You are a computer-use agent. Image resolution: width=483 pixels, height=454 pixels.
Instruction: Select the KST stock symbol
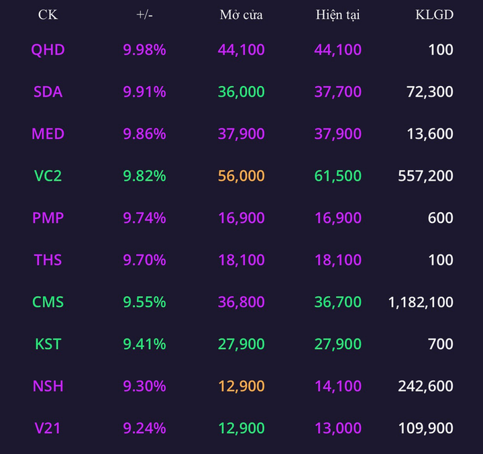click(x=48, y=344)
